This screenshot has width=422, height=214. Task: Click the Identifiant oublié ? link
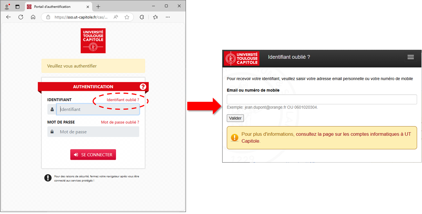(123, 100)
